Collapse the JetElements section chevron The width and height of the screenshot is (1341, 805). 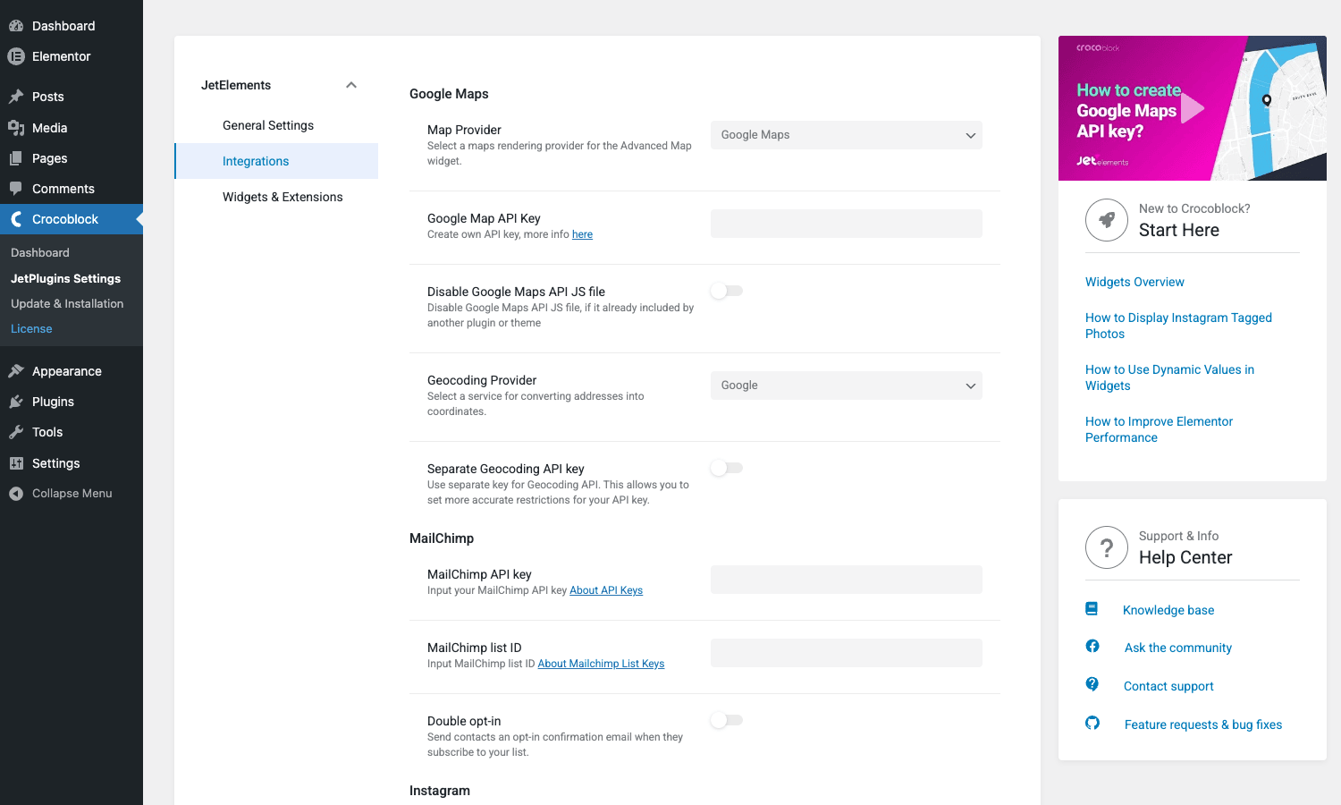(x=351, y=85)
